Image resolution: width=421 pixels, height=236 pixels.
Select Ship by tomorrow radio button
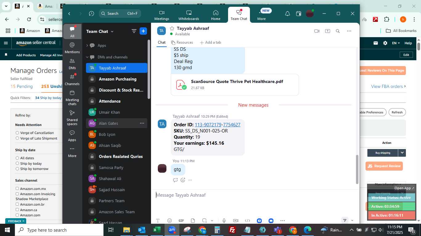17,169
